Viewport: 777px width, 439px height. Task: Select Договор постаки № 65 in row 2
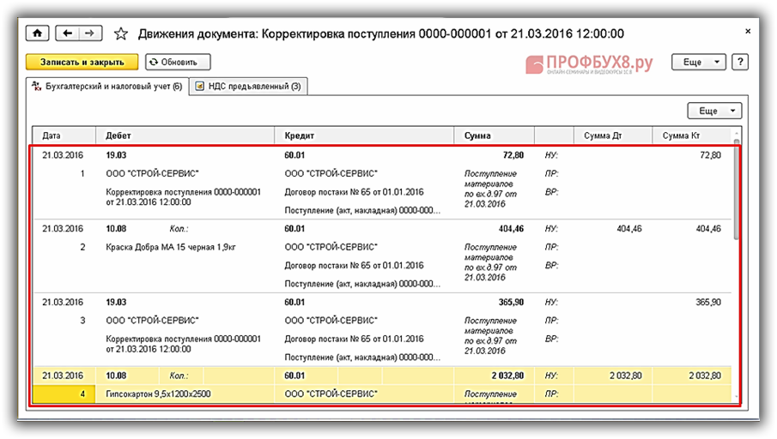point(354,265)
